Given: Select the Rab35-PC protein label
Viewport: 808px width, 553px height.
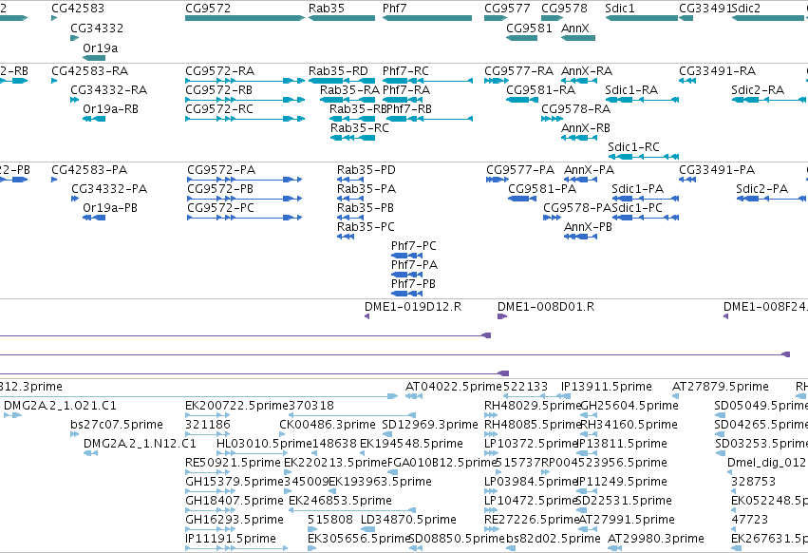Looking at the screenshot, I should [366, 227].
